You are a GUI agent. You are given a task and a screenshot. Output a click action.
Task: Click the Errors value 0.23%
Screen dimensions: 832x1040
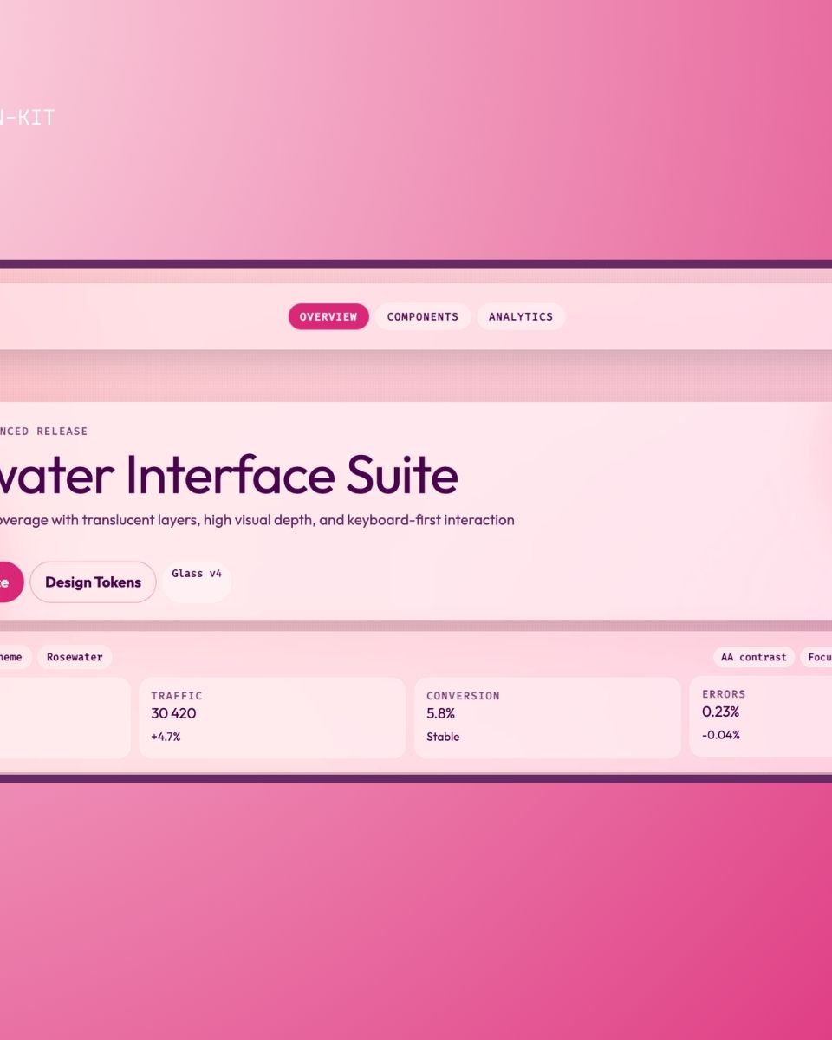(720, 712)
